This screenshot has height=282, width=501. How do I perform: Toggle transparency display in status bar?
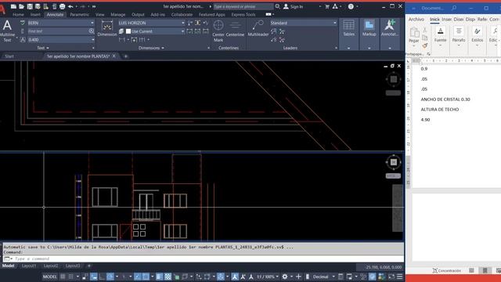point(168,277)
